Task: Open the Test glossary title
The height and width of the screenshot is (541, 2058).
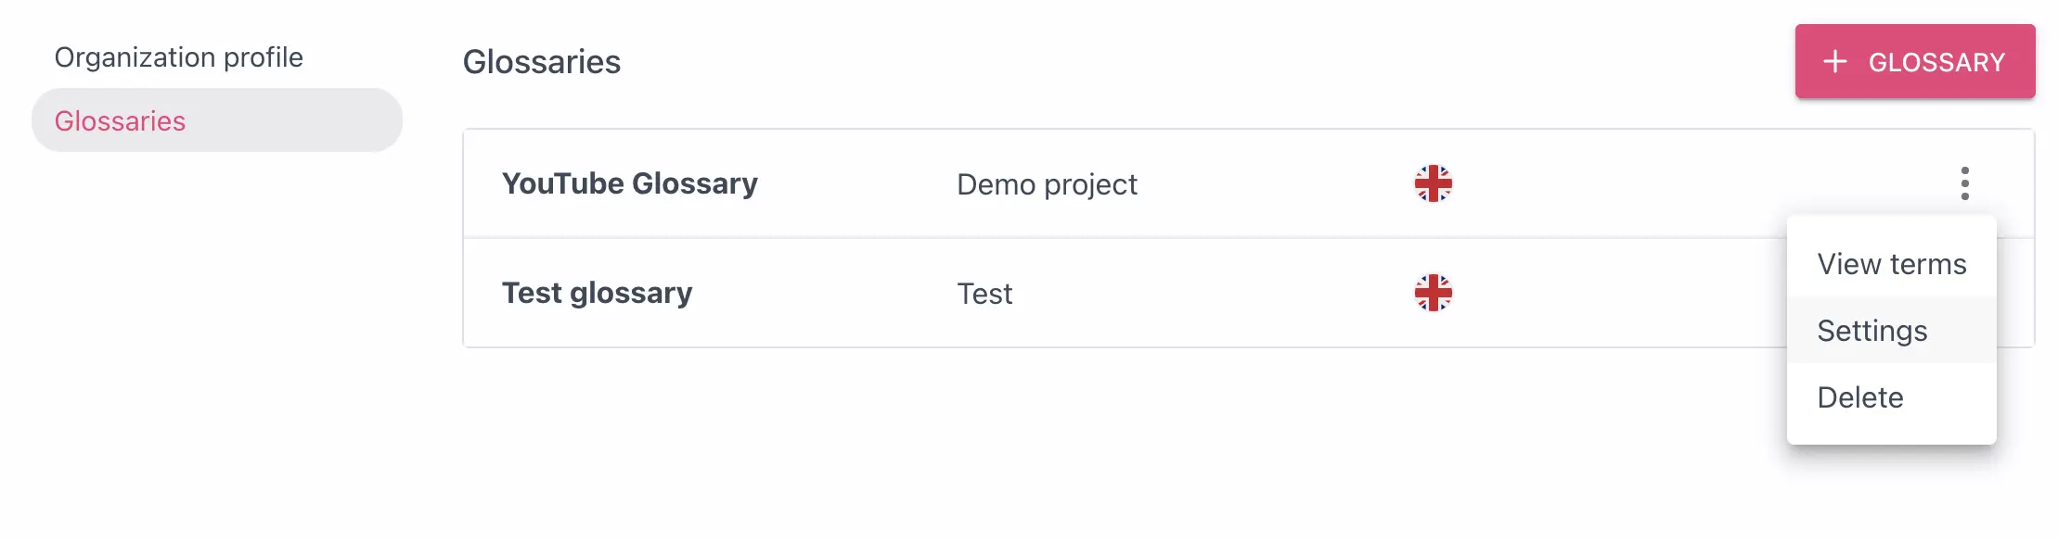Action: pyautogui.click(x=597, y=293)
